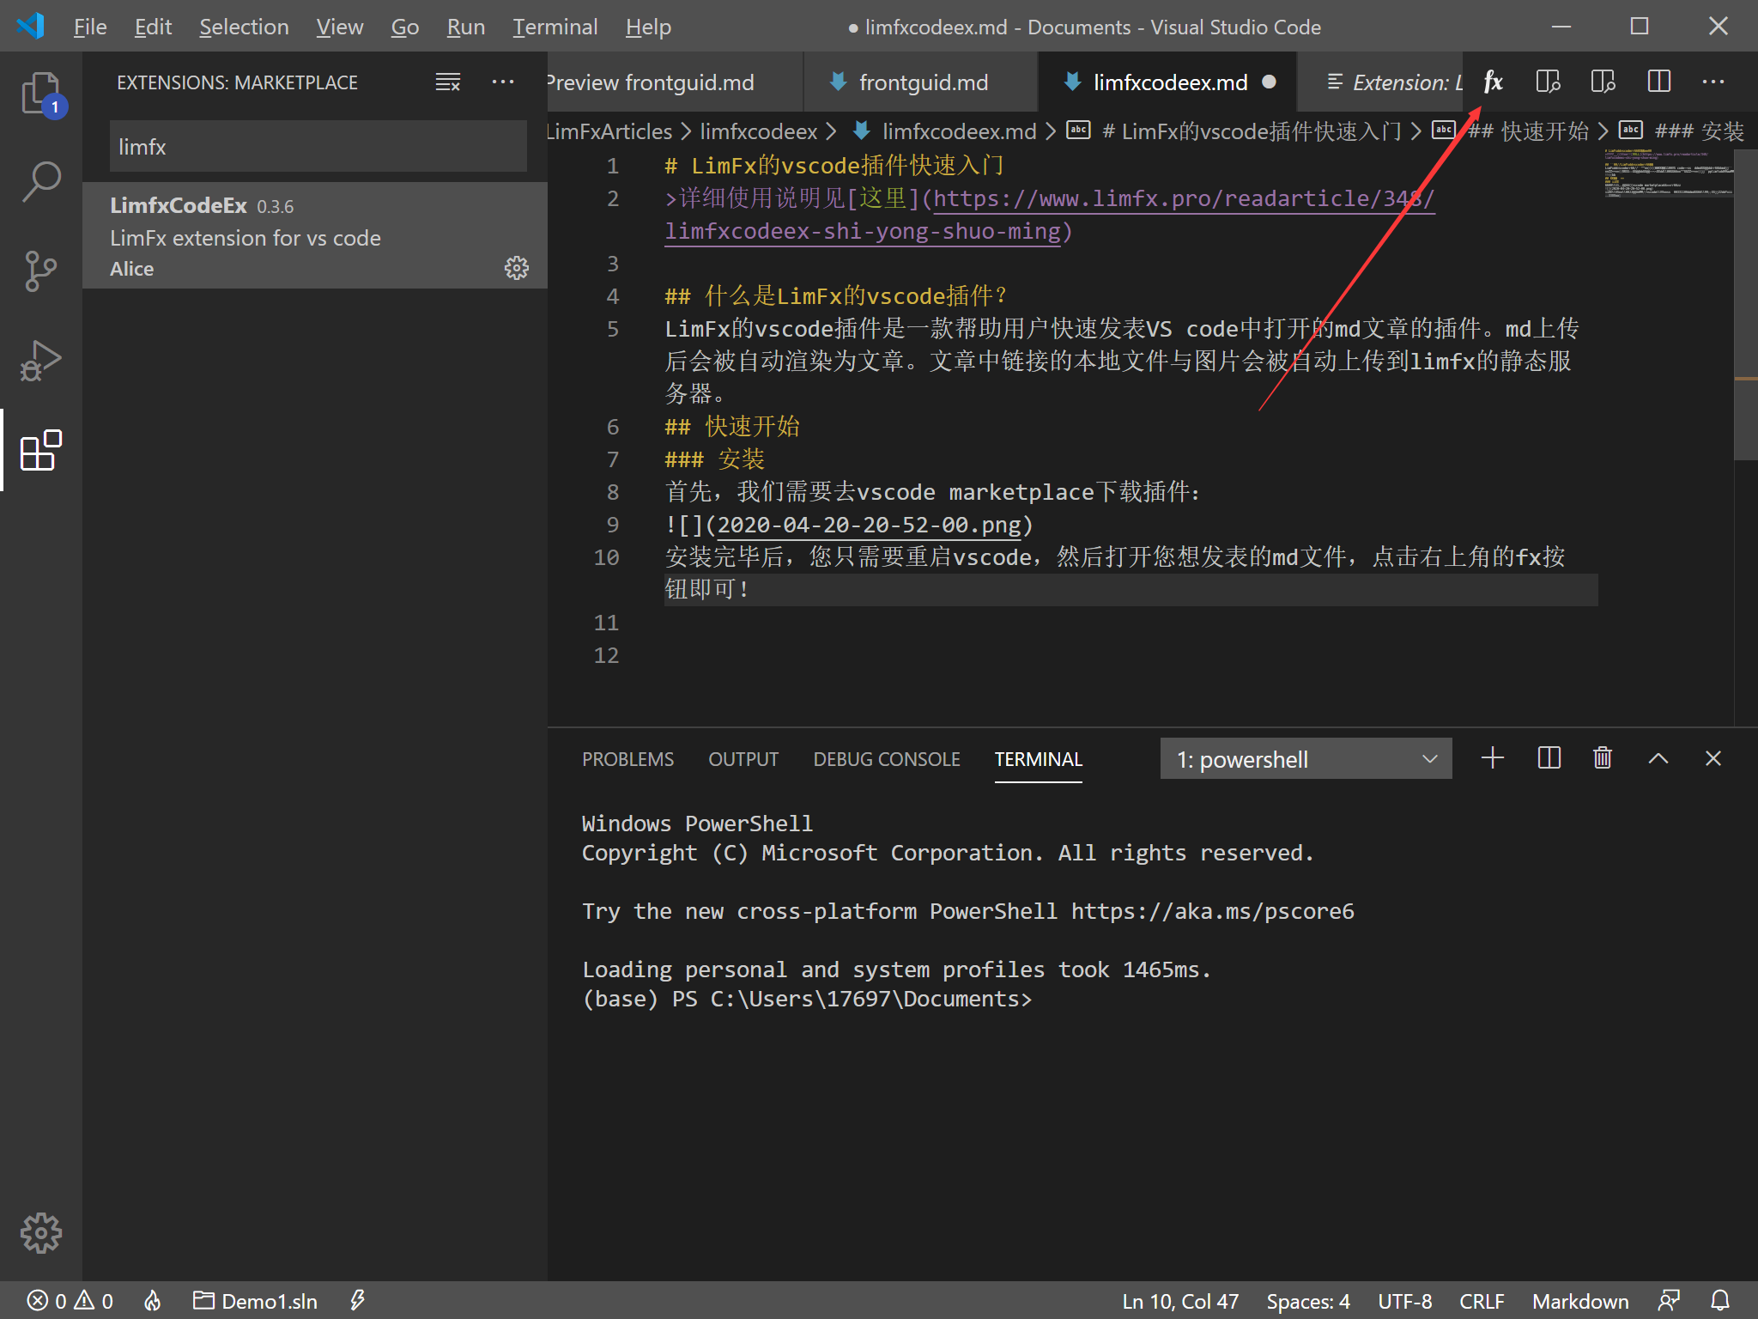Switch to OUTPUT panel tab
This screenshot has height=1319, width=1758.
tap(743, 759)
